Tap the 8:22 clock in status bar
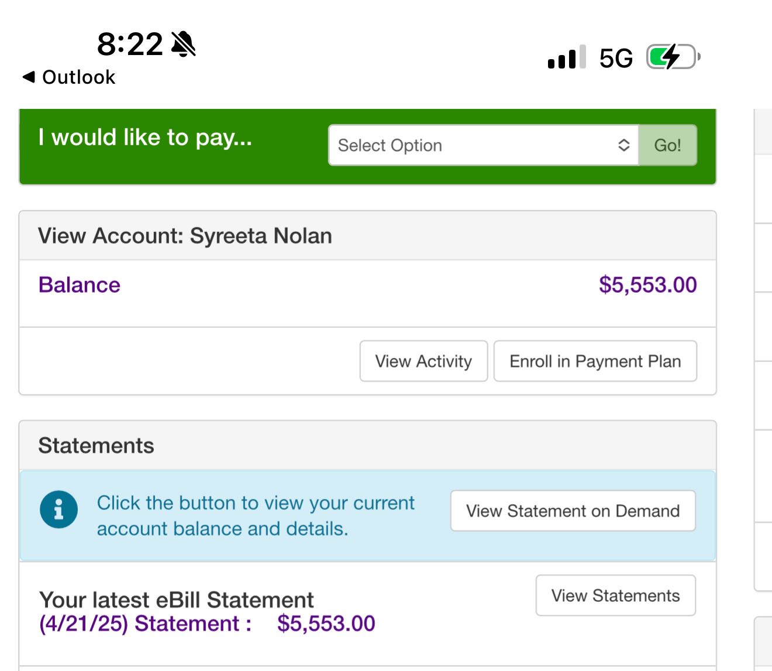Image resolution: width=772 pixels, height=671 pixels. pos(130,44)
